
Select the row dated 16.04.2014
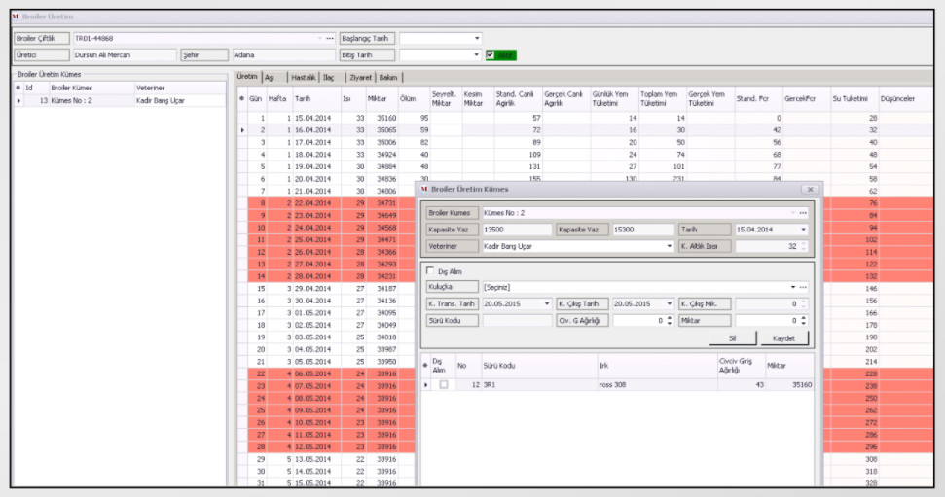click(x=585, y=130)
